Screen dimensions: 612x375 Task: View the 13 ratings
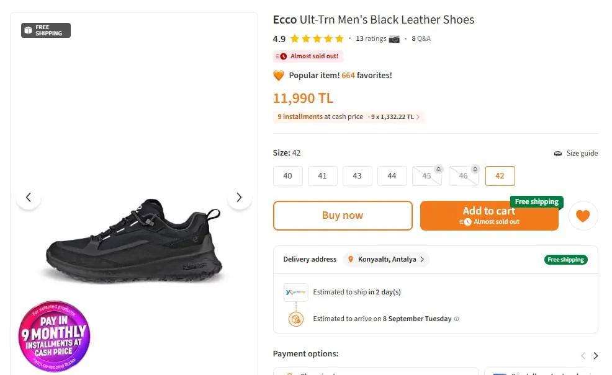(x=371, y=38)
